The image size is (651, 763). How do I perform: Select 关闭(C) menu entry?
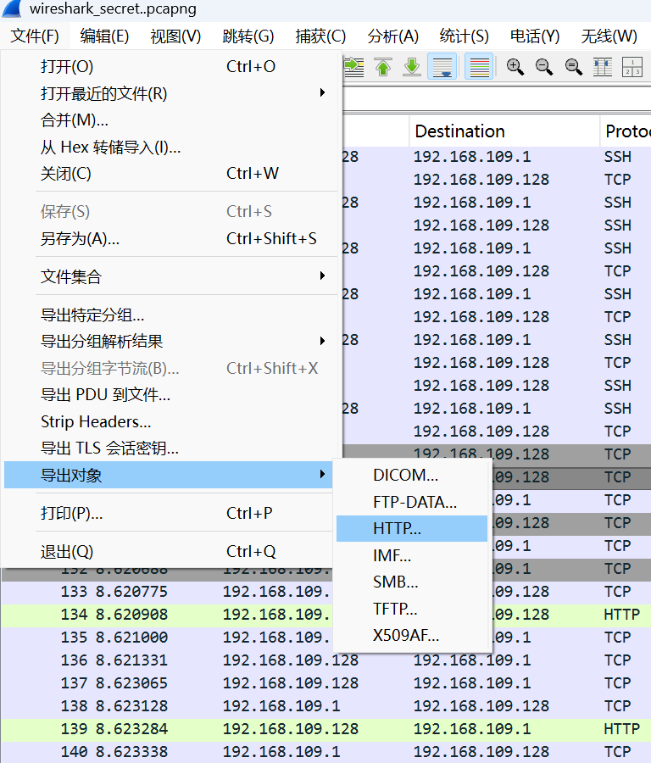pyautogui.click(x=169, y=174)
